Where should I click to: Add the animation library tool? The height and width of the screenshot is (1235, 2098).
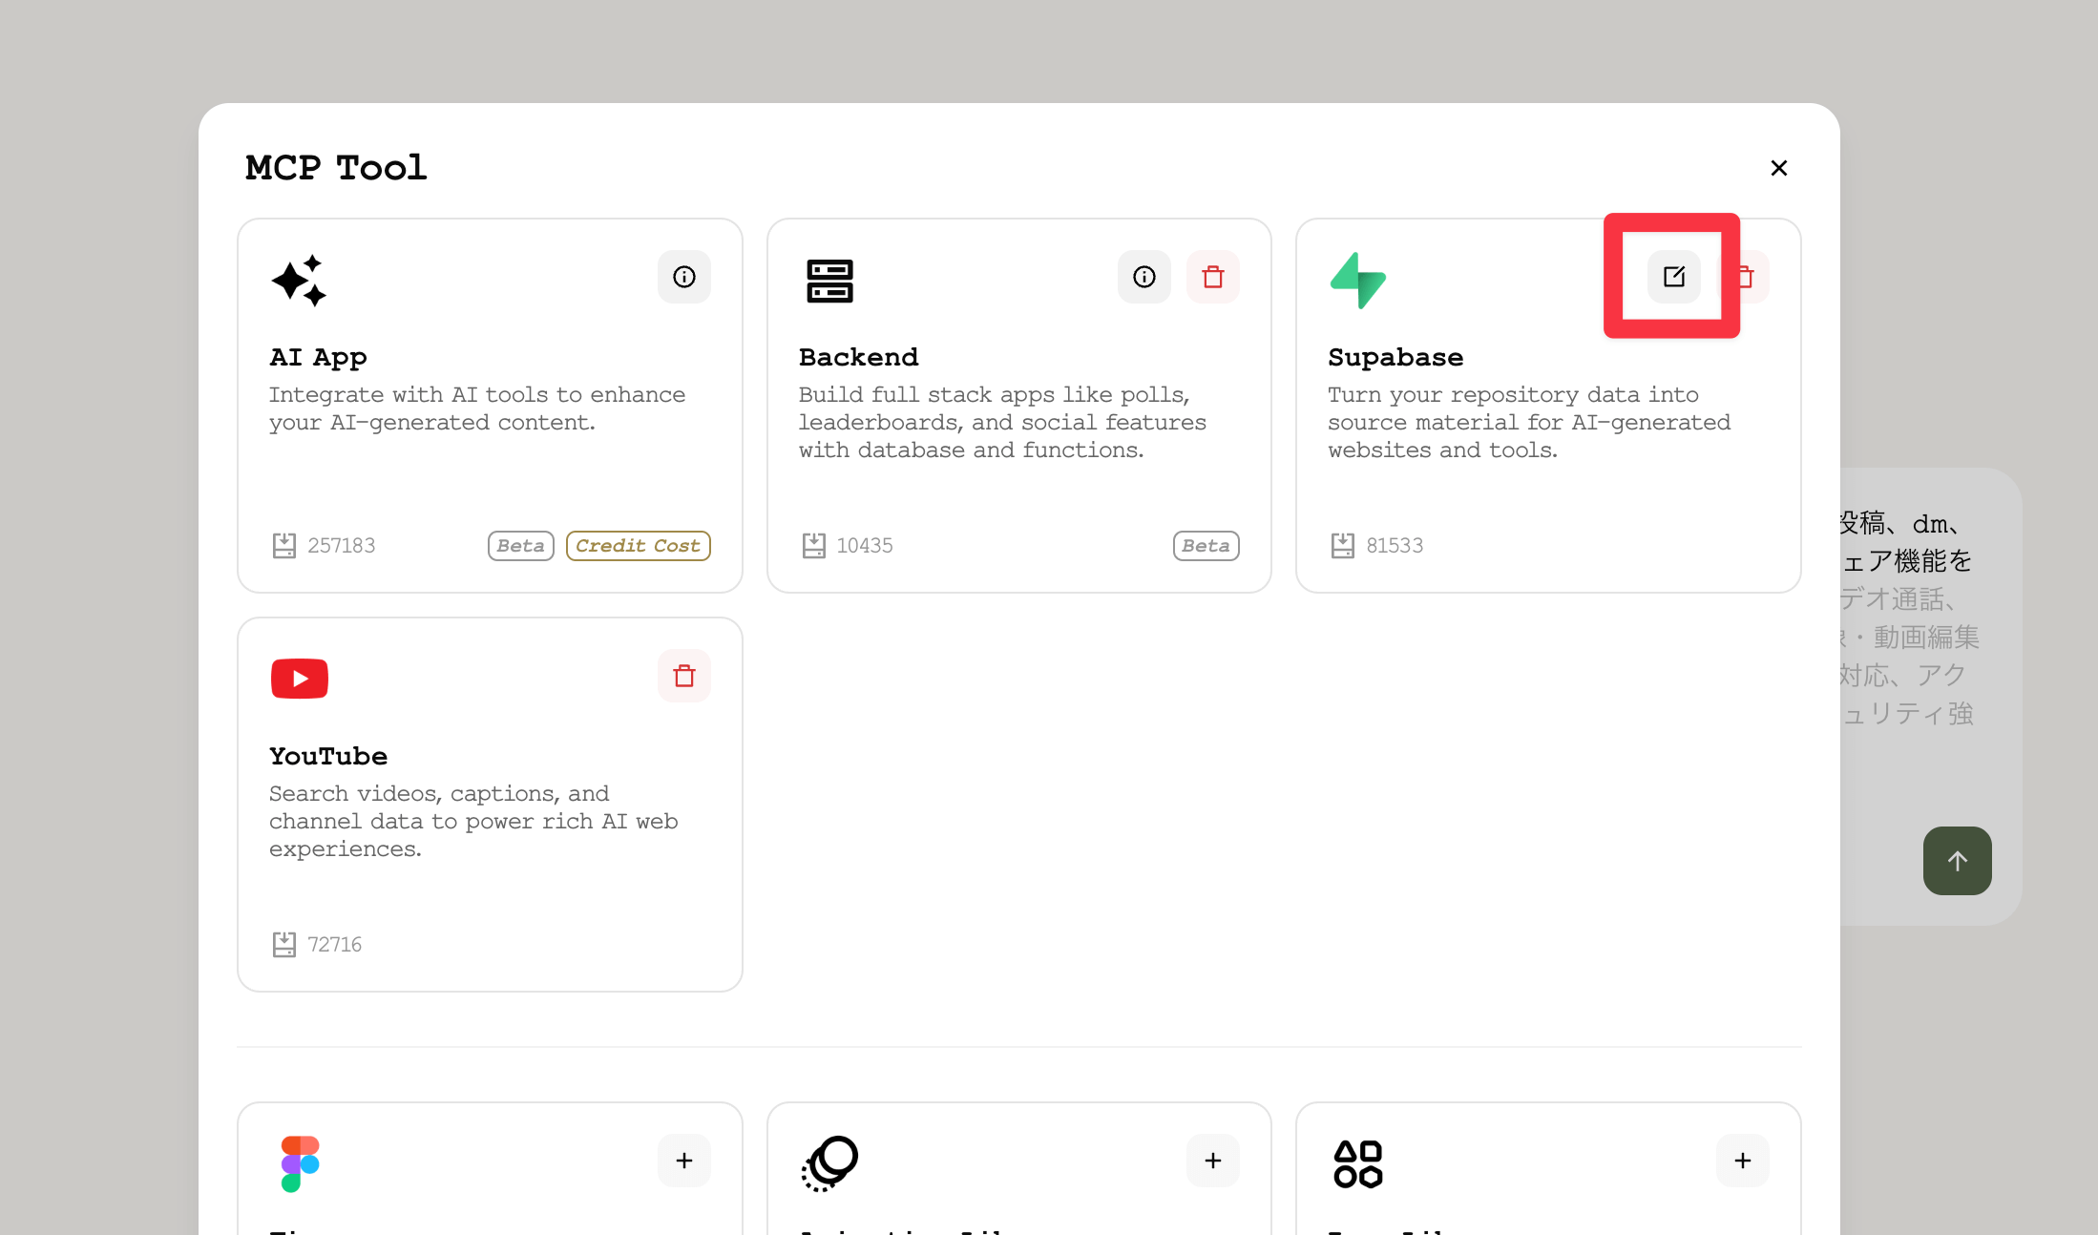1212,1161
